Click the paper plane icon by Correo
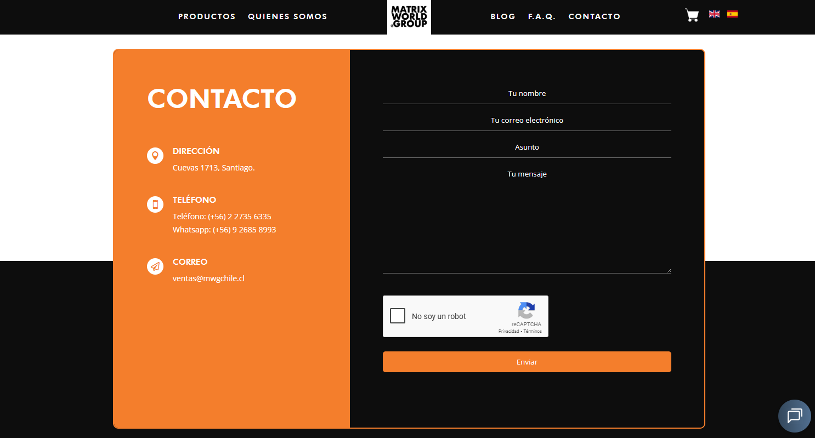Image resolution: width=815 pixels, height=438 pixels. pyautogui.click(x=155, y=266)
